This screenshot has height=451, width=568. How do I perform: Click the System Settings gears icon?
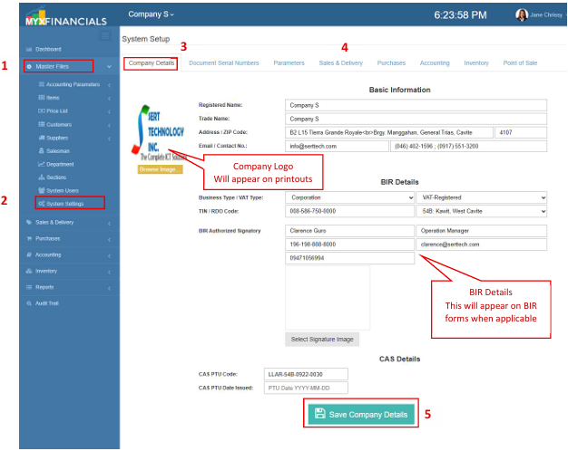[x=42, y=204]
